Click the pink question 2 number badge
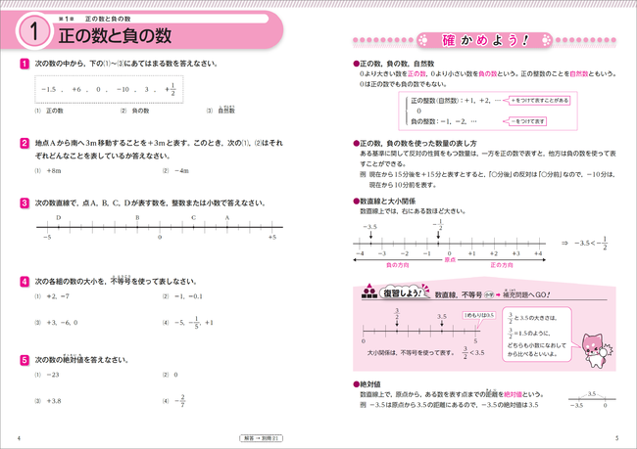Image resolution: width=637 pixels, height=449 pixels. tap(24, 143)
